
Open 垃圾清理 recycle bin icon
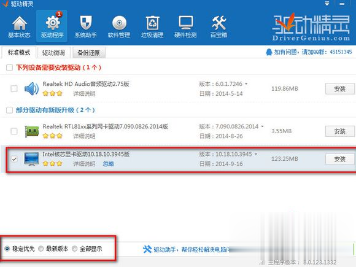click(x=152, y=23)
